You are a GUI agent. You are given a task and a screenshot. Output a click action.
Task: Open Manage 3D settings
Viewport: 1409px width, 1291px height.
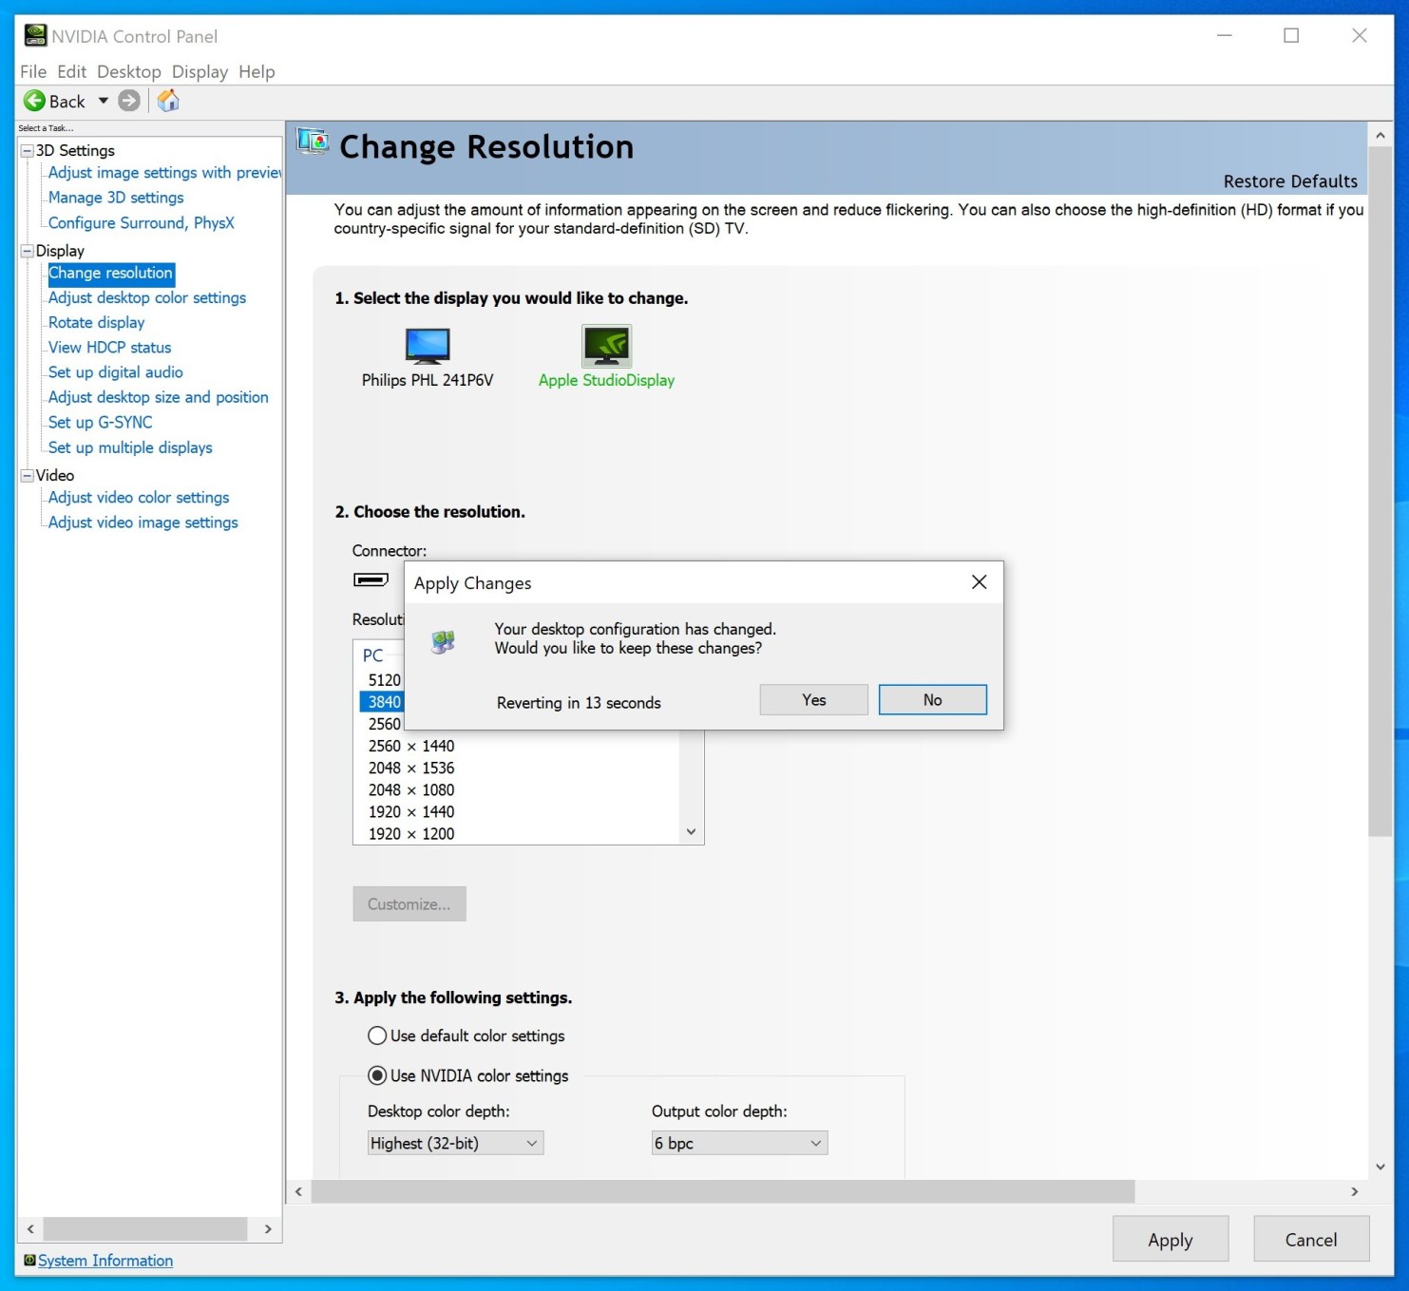pos(116,198)
